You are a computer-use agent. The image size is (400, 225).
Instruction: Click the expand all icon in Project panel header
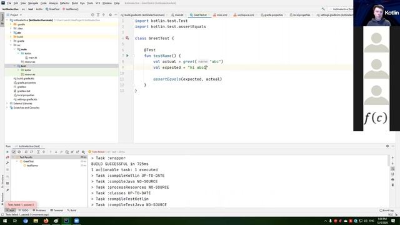[x=98, y=15]
